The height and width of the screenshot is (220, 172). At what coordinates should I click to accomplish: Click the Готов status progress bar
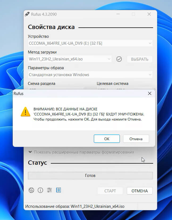tap(90, 176)
